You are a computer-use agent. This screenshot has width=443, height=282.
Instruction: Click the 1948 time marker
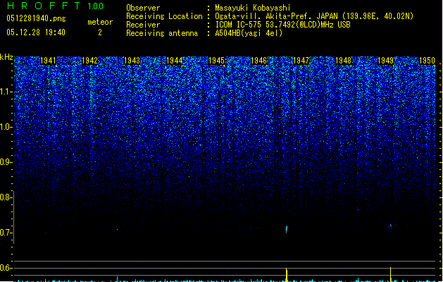pyautogui.click(x=343, y=61)
